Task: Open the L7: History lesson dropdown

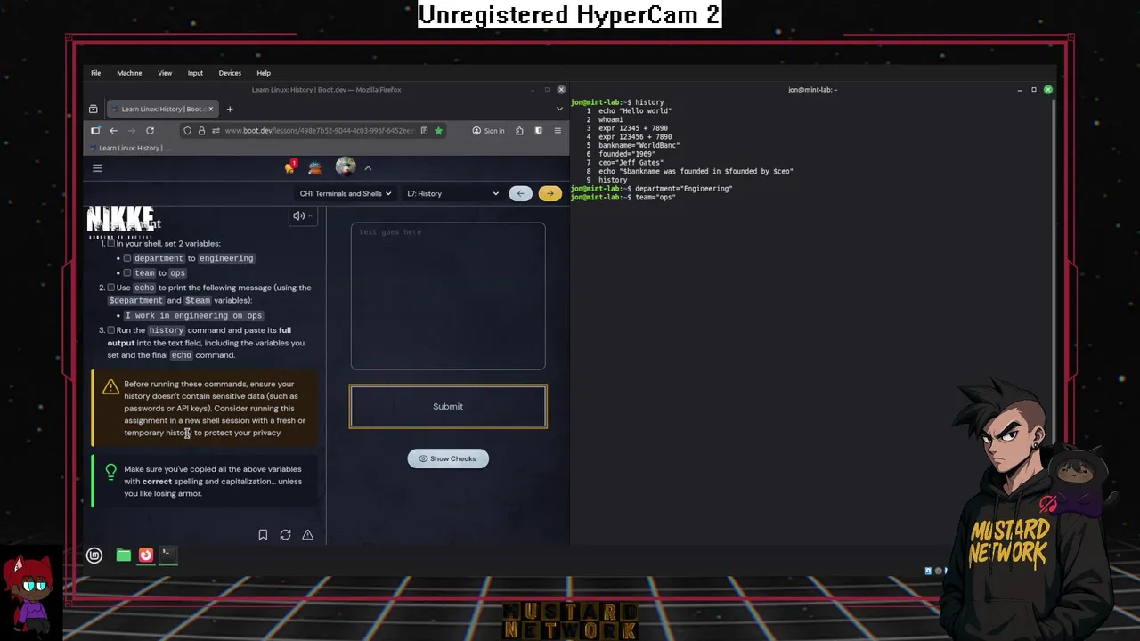Action: (x=453, y=193)
